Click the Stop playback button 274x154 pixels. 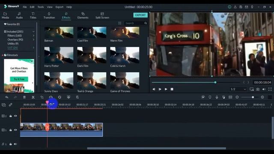point(172,89)
